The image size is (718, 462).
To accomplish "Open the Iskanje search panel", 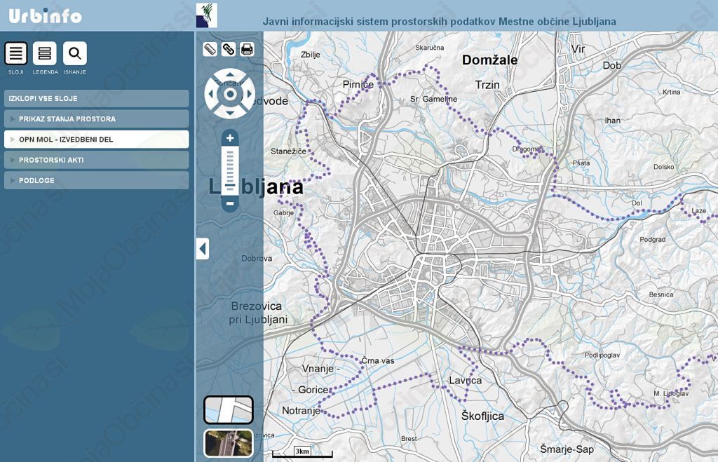I will 75,53.
